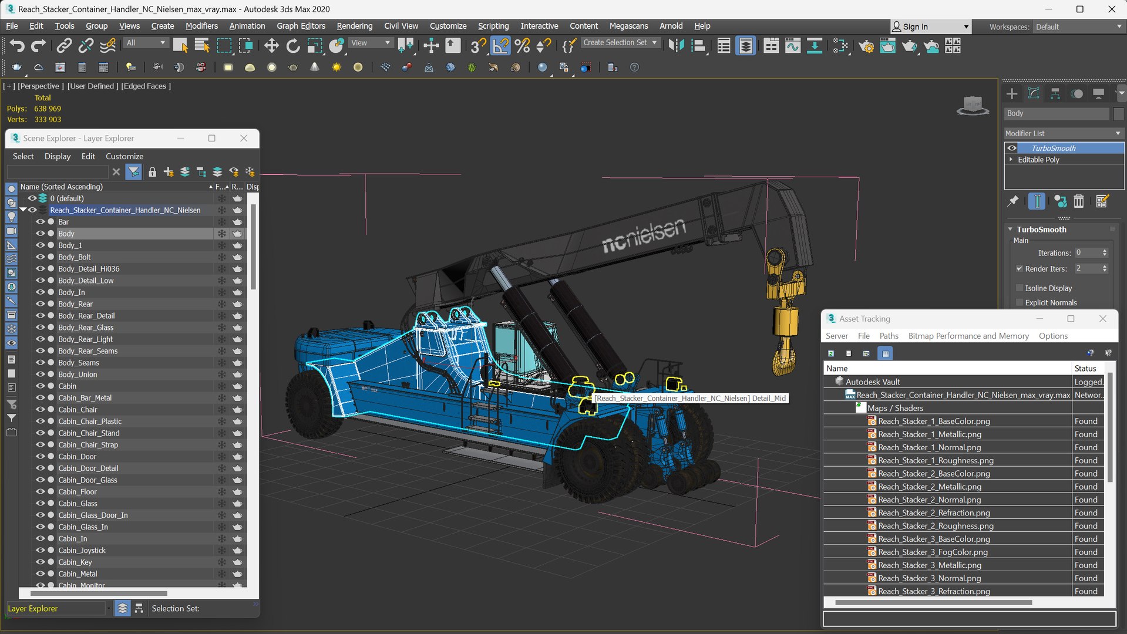Click the Refresh icon in Asset Tracking

point(831,353)
